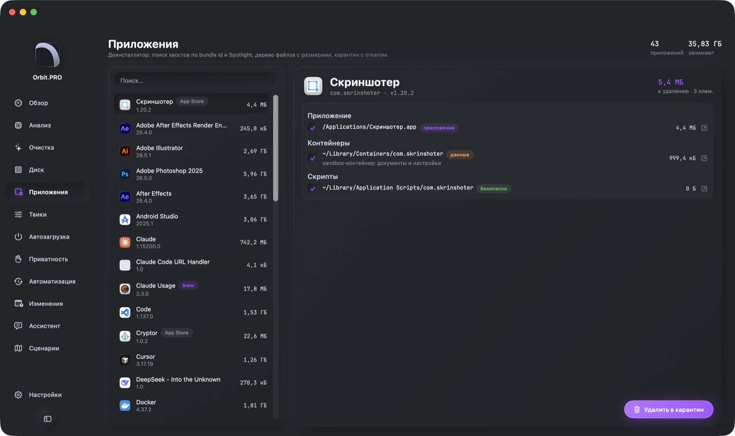735x436 pixels.
Task: Uncheck the Library/Containers item checkbox
Action: tap(313, 158)
